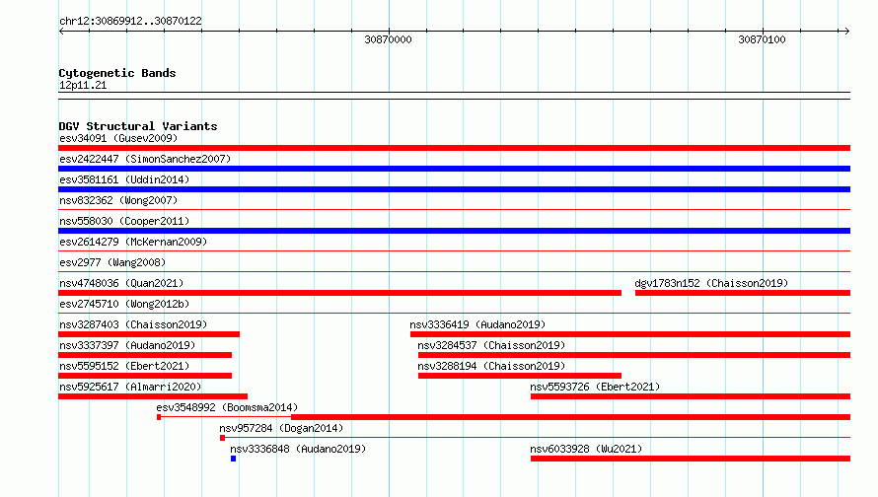Viewport: 878px width, 497px height.
Task: Click the thin red line of esv2745710
Action: click(454, 314)
